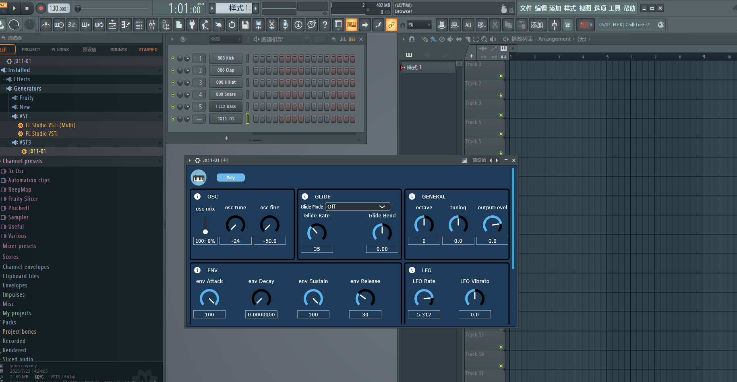Open the 样式 menu
The height and width of the screenshot is (382, 737).
[x=570, y=8]
